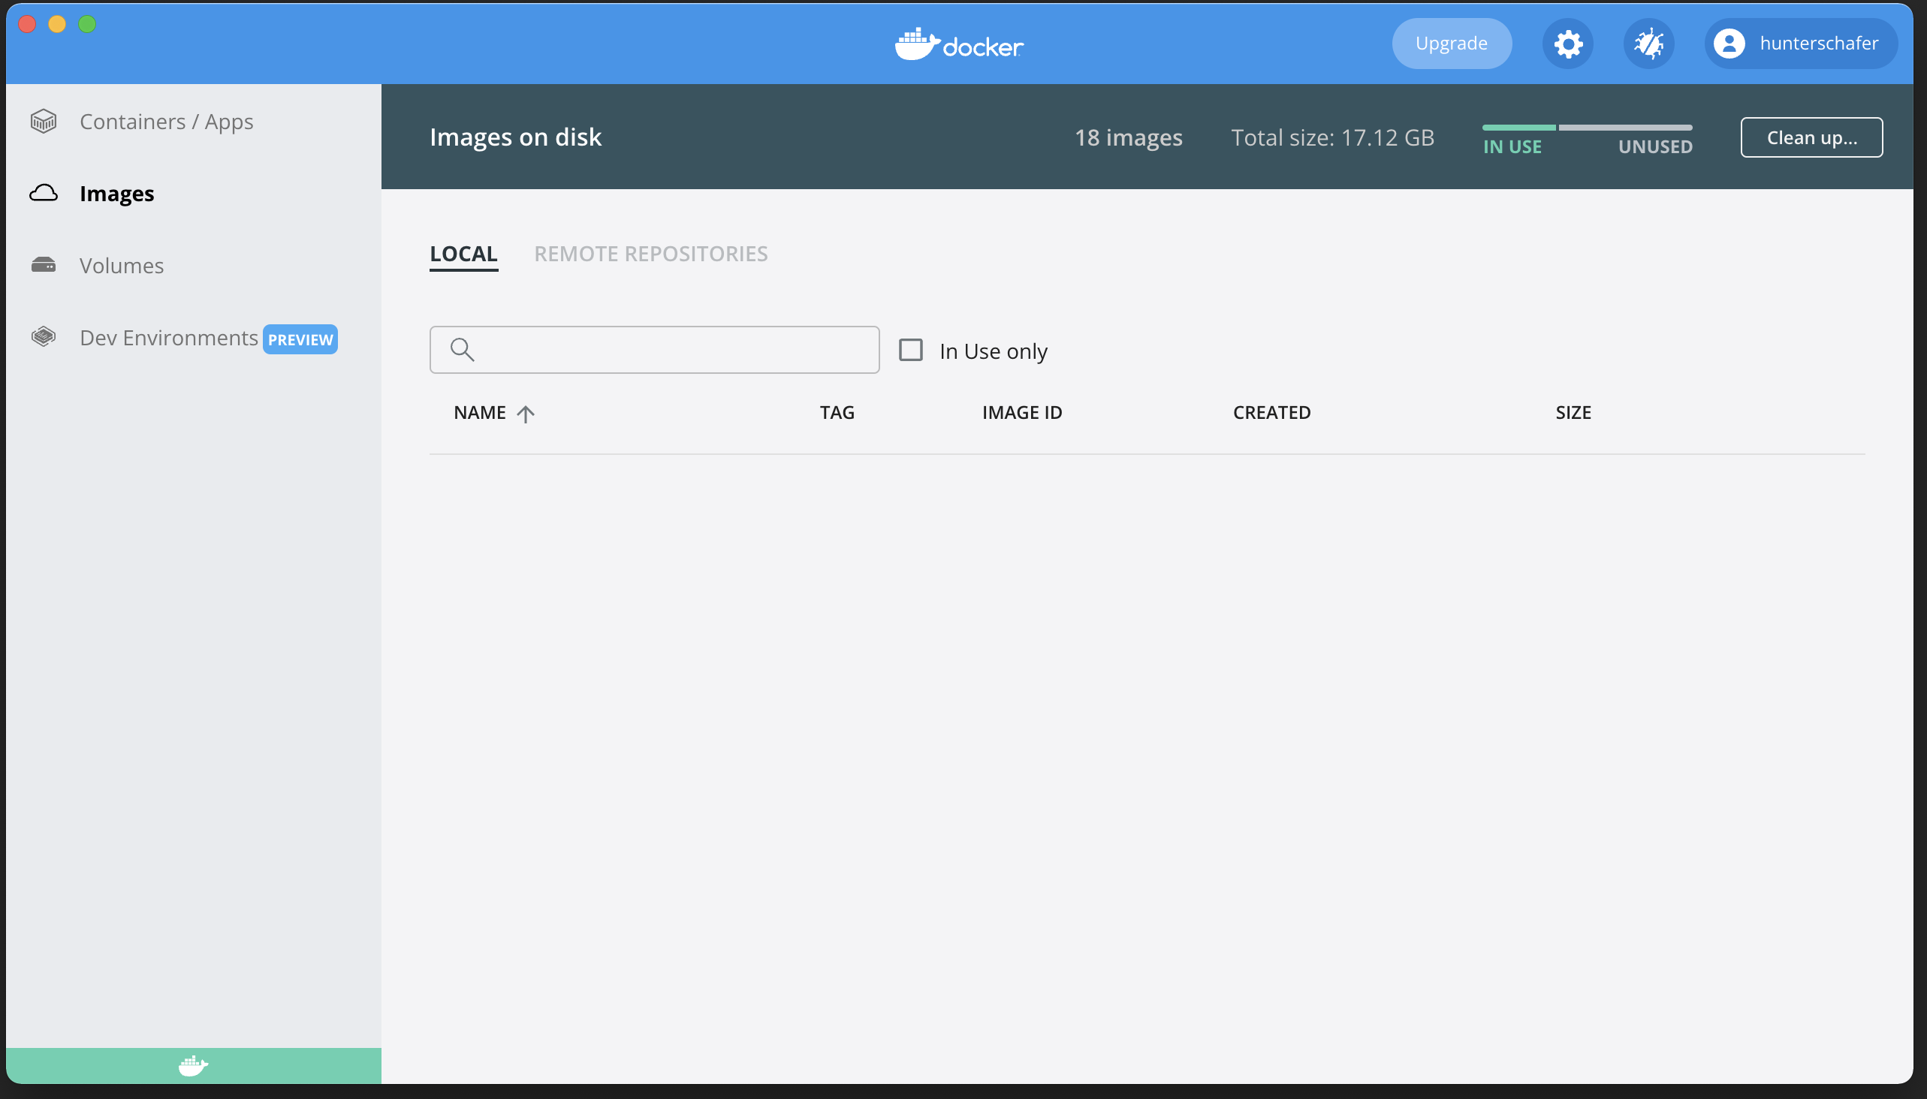Click the green maximize window button
This screenshot has width=1927, height=1099.
click(88, 24)
